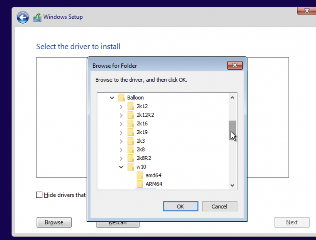Click the Balloon folder icon
The width and height of the screenshot is (316, 240).
click(x=121, y=98)
